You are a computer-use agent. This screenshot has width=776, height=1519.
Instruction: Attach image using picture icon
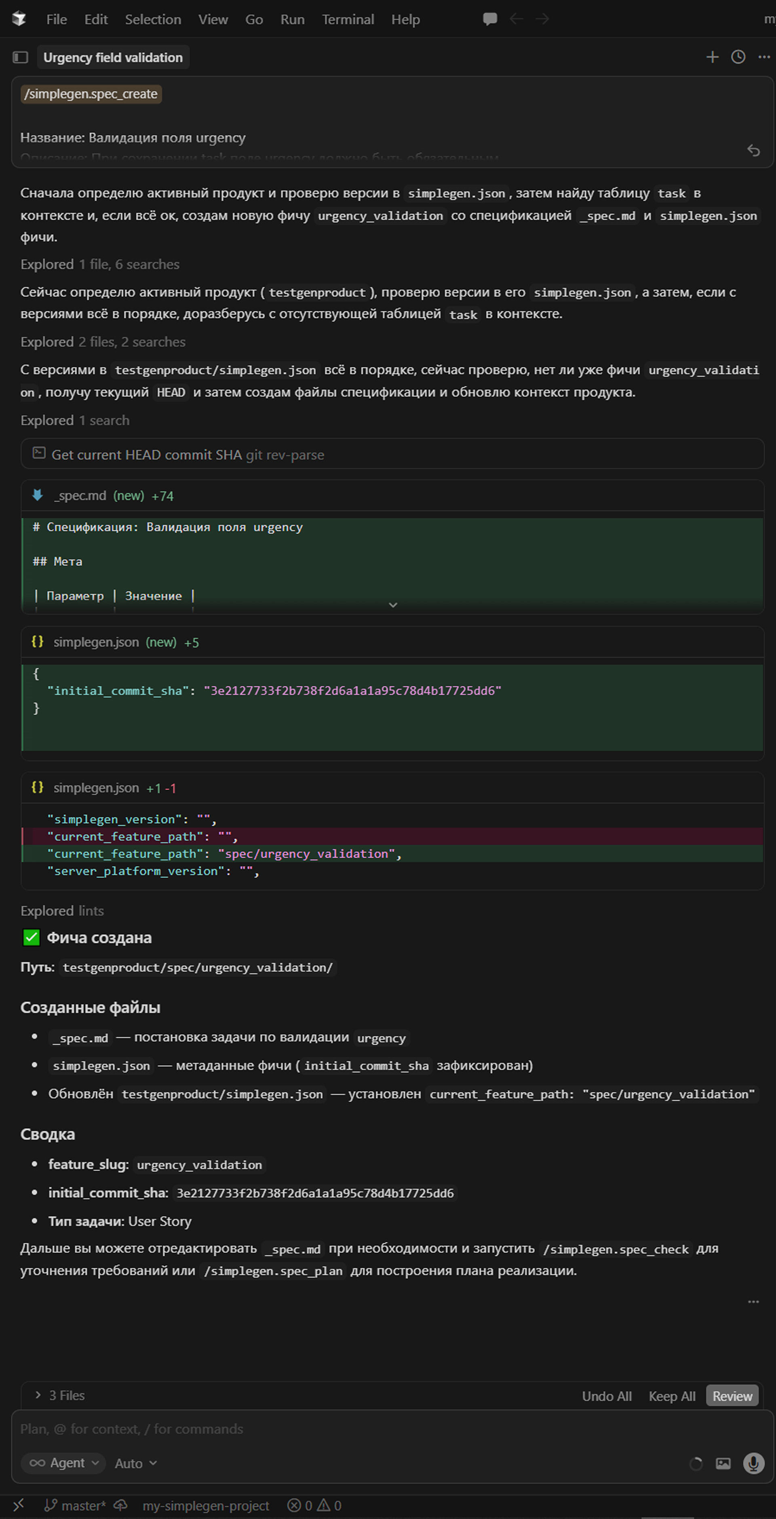point(723,1463)
